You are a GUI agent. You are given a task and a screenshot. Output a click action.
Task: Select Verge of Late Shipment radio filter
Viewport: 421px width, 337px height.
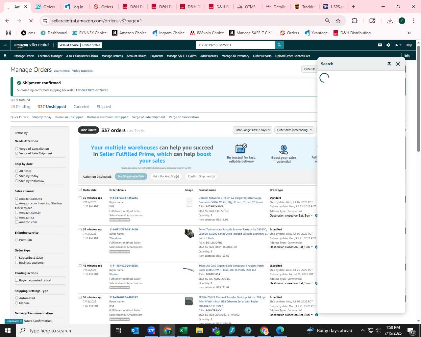(16, 153)
